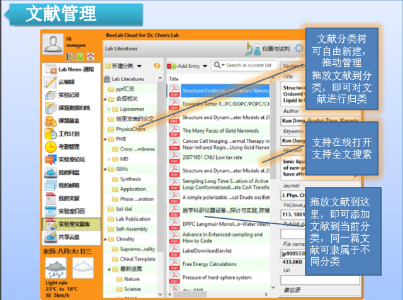Open the user profile avatar

pos(53,44)
